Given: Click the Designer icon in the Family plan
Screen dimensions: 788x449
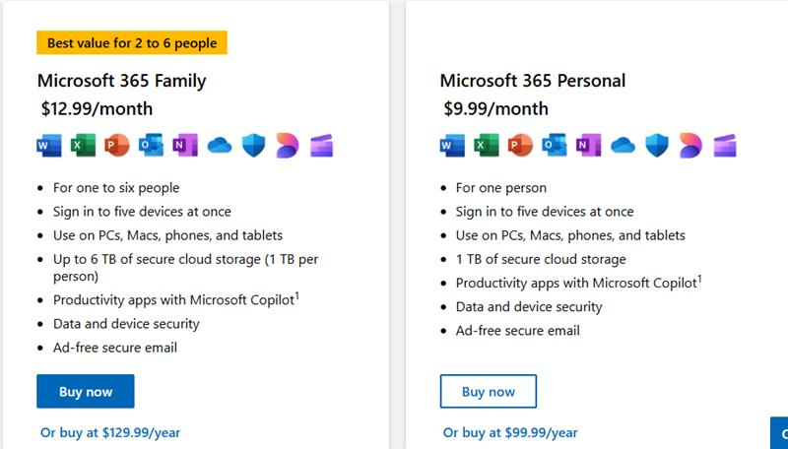Looking at the screenshot, I should [288, 146].
